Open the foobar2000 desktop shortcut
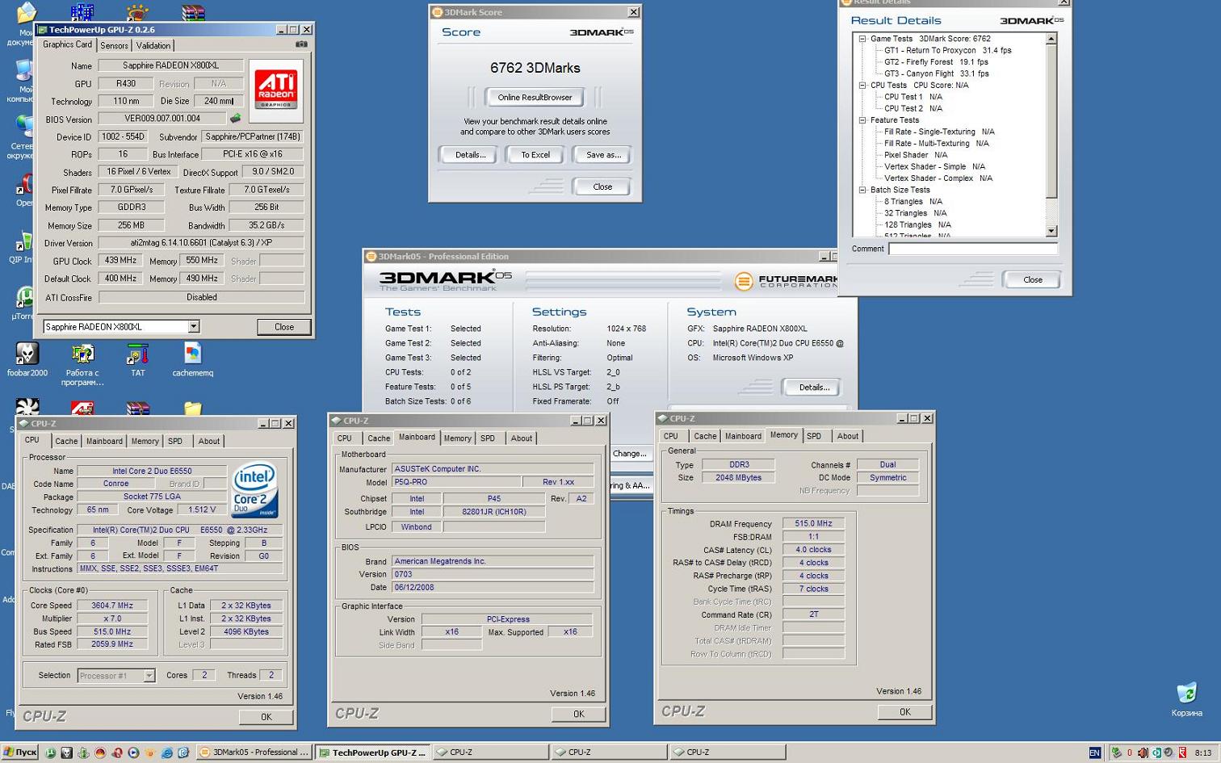 coord(27,360)
